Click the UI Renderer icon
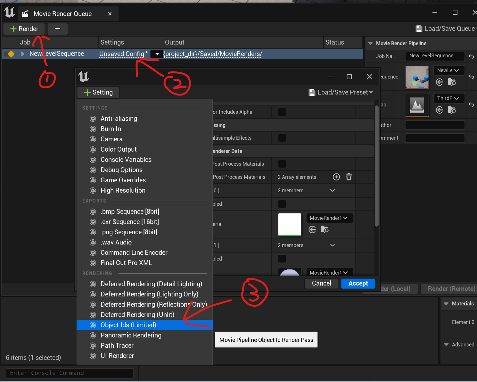477x382 pixels. (93, 356)
